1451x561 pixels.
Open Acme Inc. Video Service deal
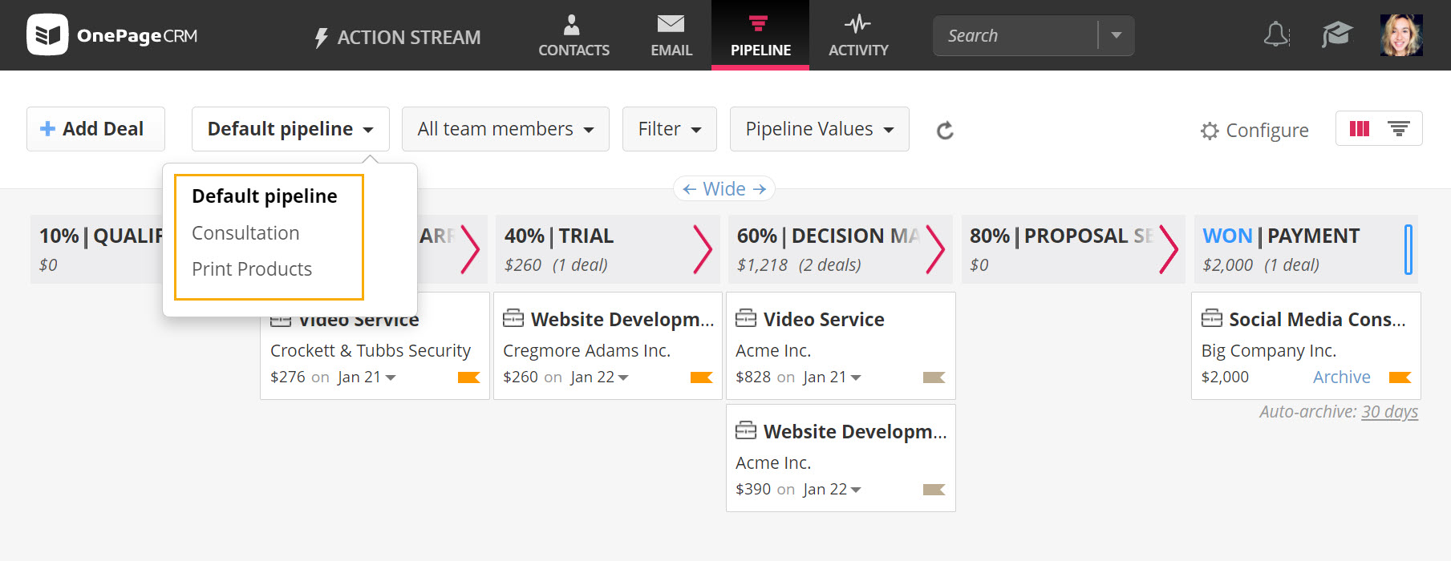pyautogui.click(x=824, y=320)
